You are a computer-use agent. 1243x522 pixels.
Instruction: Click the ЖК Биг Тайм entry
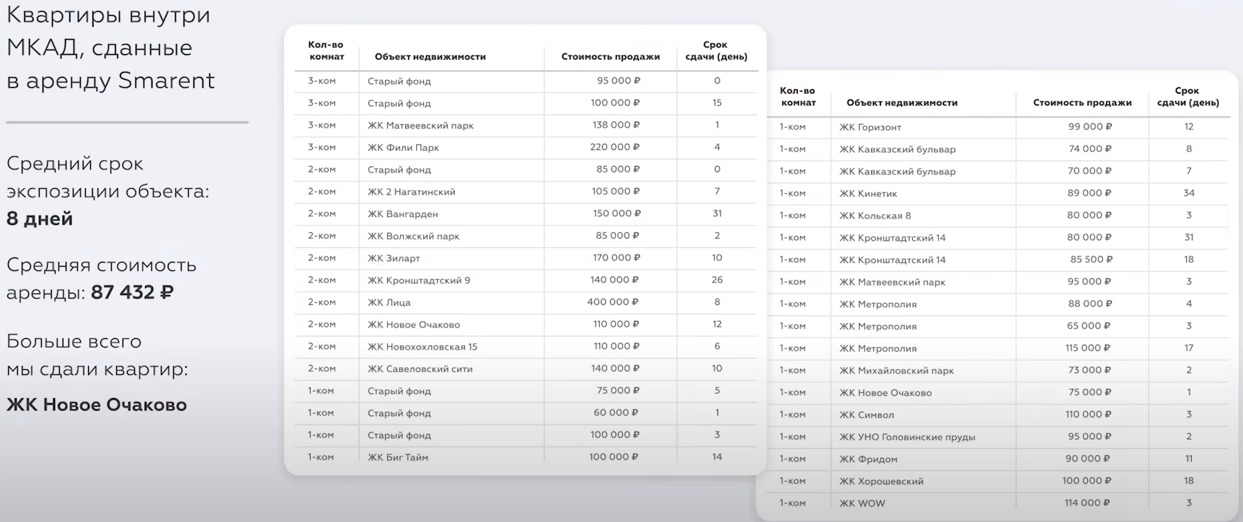(x=397, y=457)
